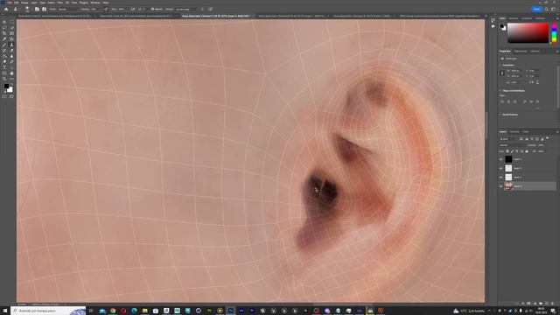The image size is (560, 315).
Task: Toggle link between width and height
Action: coord(501,73)
